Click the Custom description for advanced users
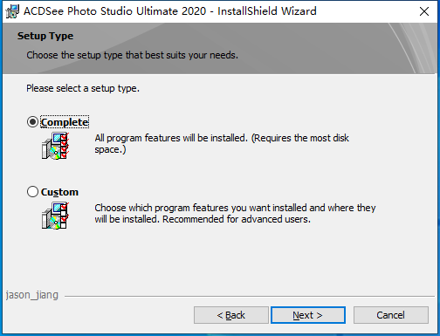The image size is (440, 336). [235, 213]
